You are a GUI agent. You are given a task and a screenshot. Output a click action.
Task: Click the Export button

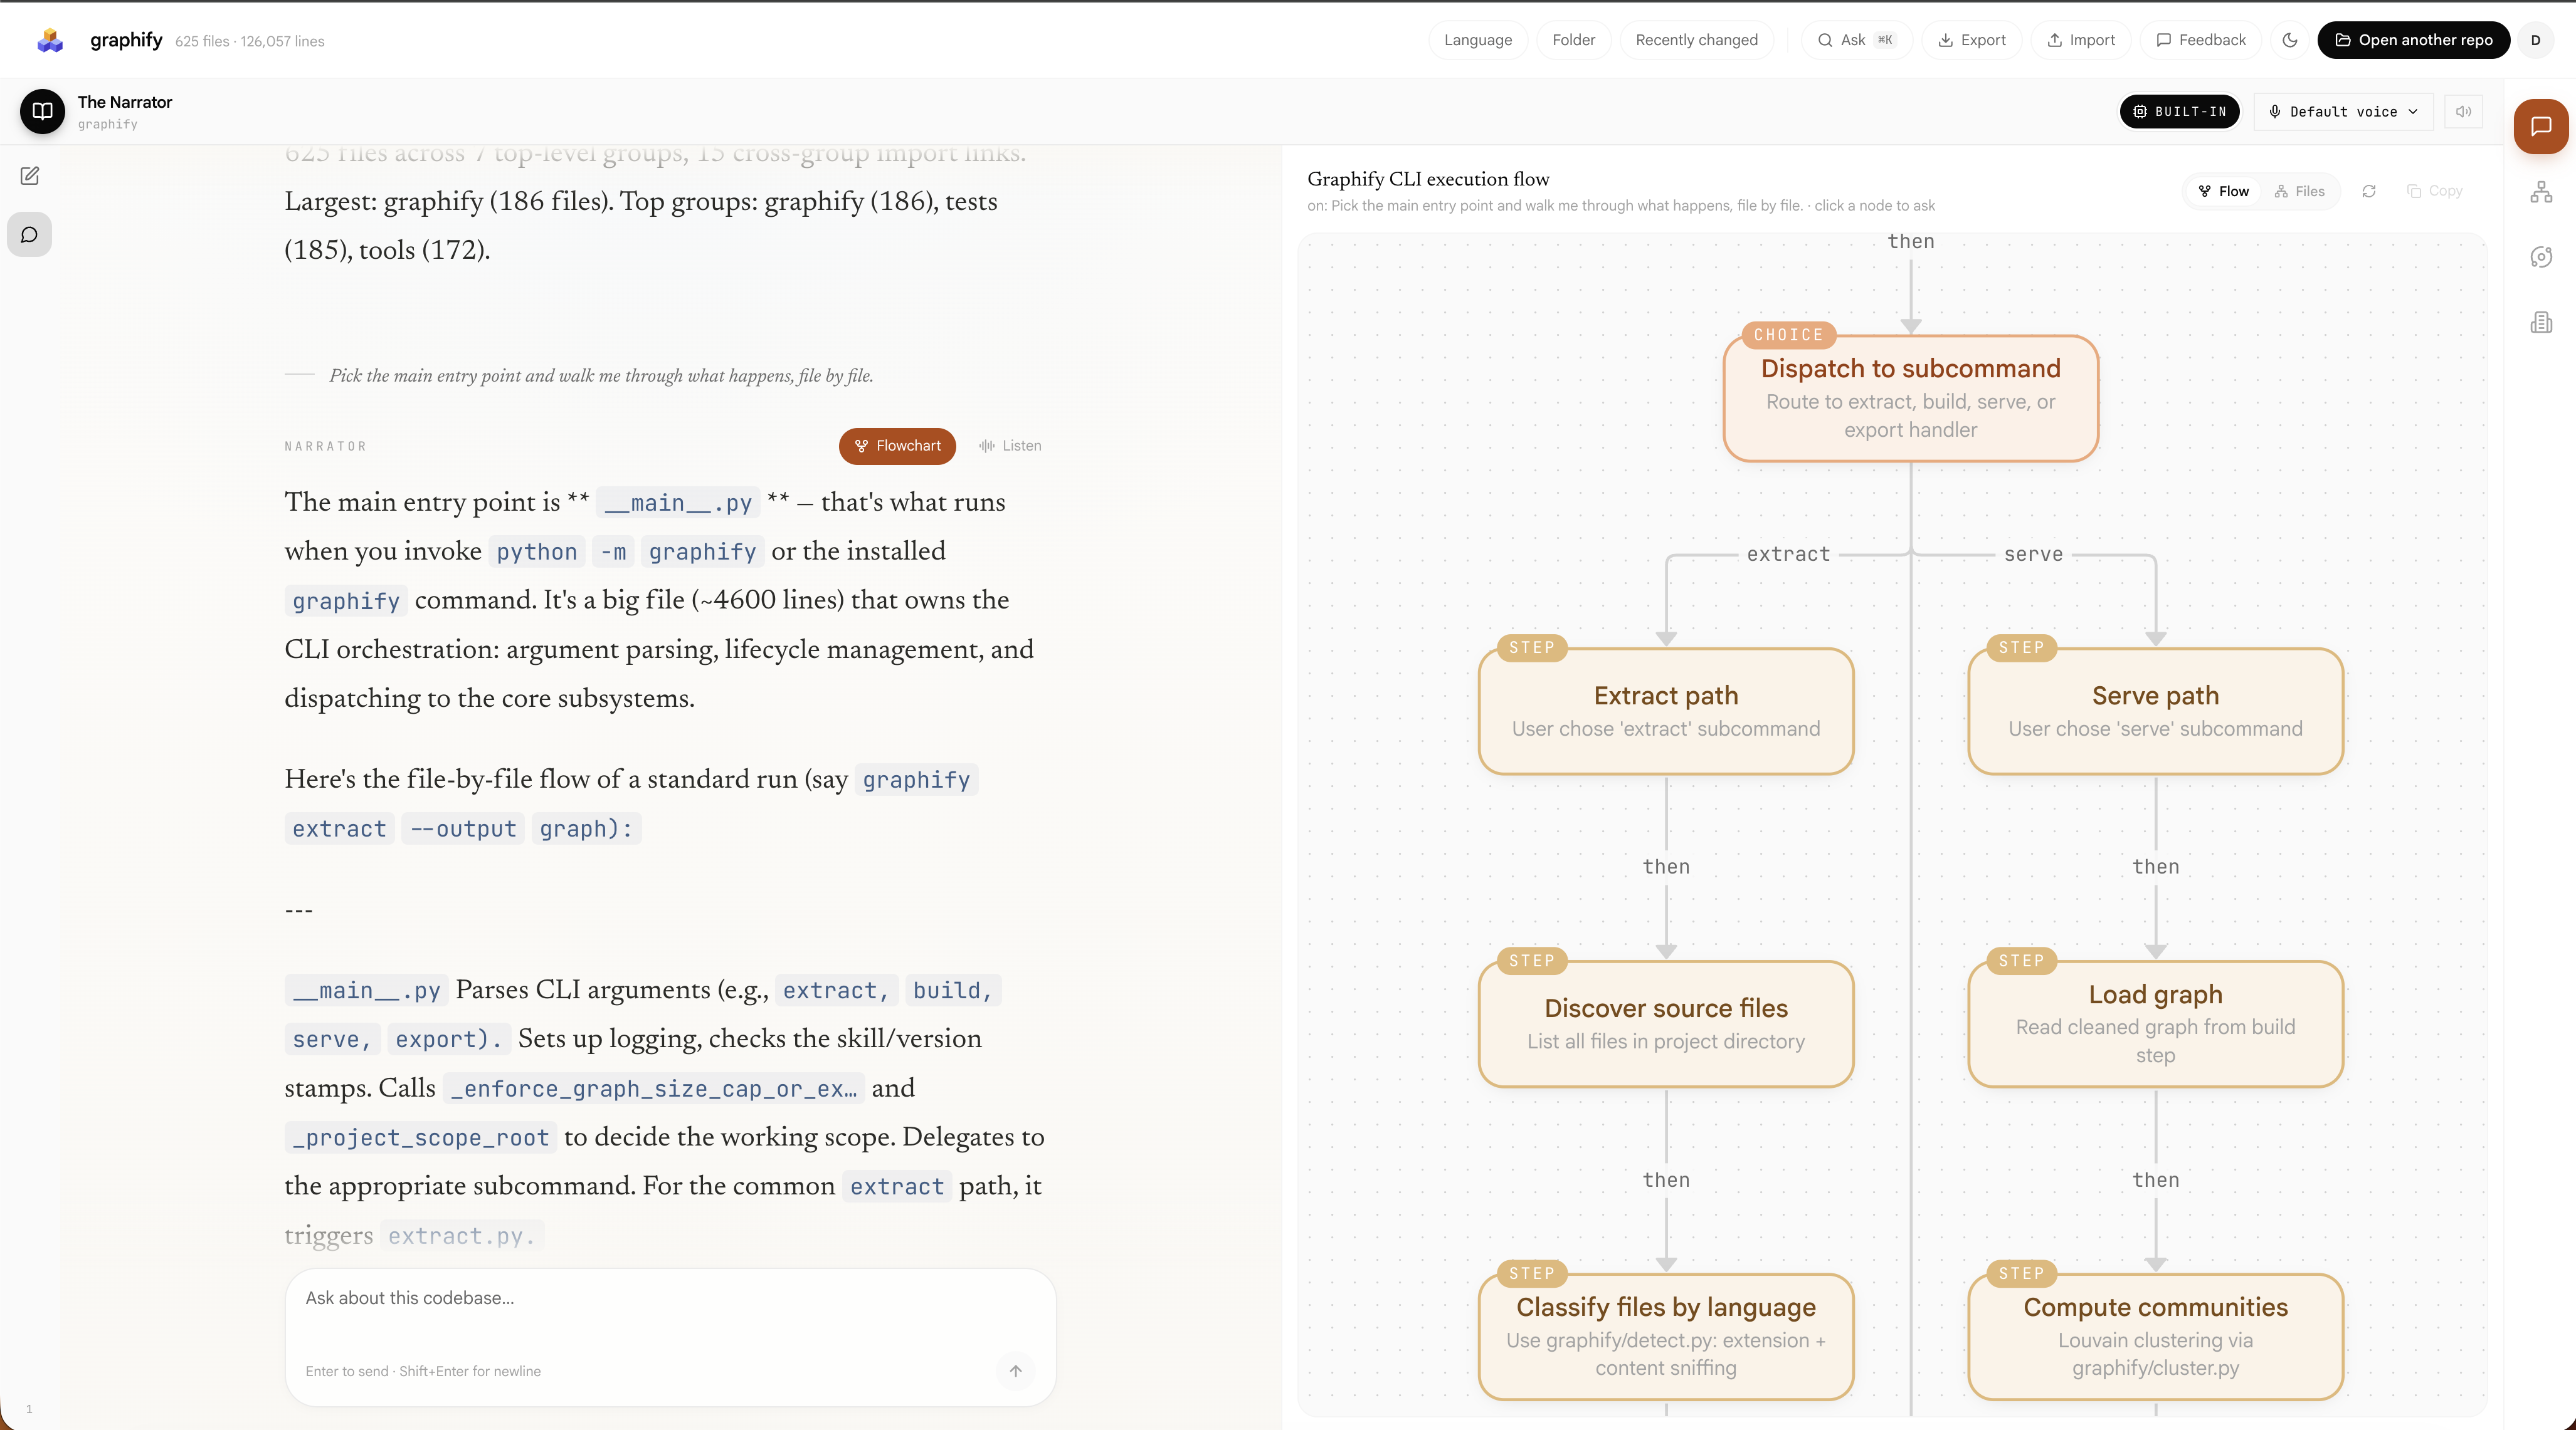1972,40
